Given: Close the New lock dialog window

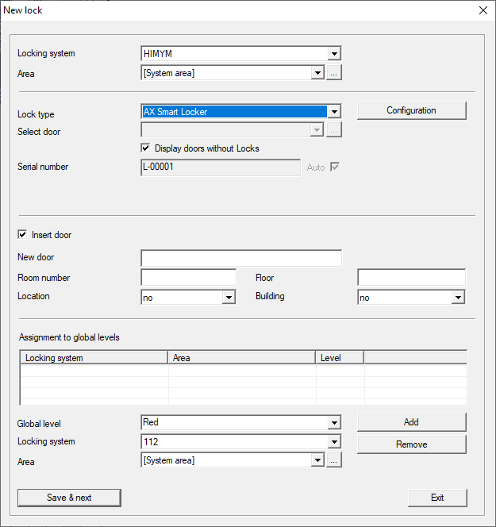Looking at the screenshot, I should 483,10.
